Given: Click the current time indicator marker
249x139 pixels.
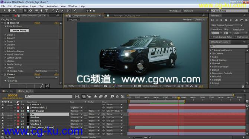Looking at the screenshot, I should [x=178, y=98].
